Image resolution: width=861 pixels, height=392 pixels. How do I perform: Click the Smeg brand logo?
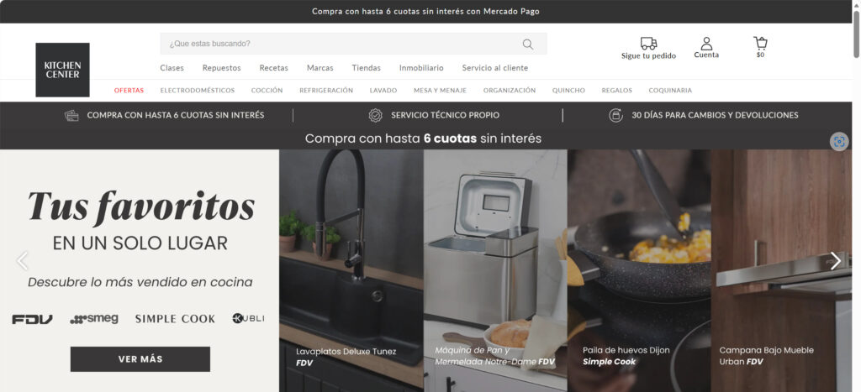tap(94, 319)
